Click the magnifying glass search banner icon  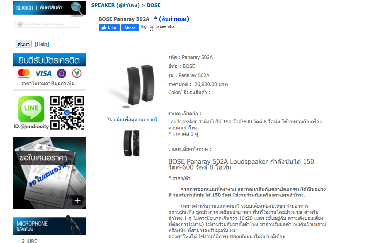(x=78, y=8)
